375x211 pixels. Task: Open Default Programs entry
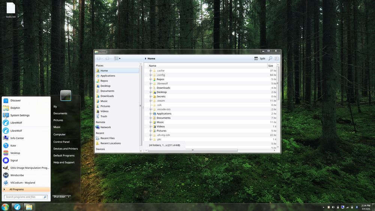coord(64,156)
